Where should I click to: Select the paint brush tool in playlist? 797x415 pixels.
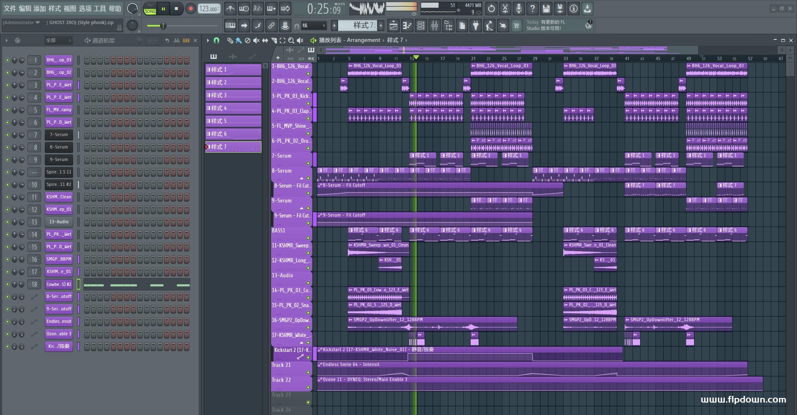point(239,40)
